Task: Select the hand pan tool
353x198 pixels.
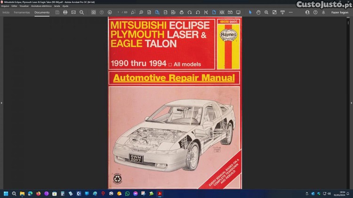Action: (x=258, y=12)
